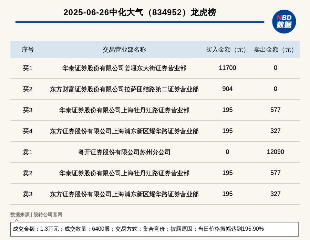The image size is (310, 240).
Task: Select the 买1 row label
Action: (x=28, y=68)
